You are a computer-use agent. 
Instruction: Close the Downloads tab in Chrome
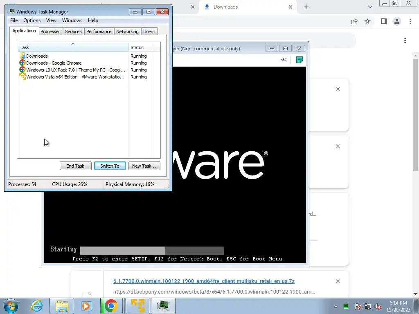point(291,7)
